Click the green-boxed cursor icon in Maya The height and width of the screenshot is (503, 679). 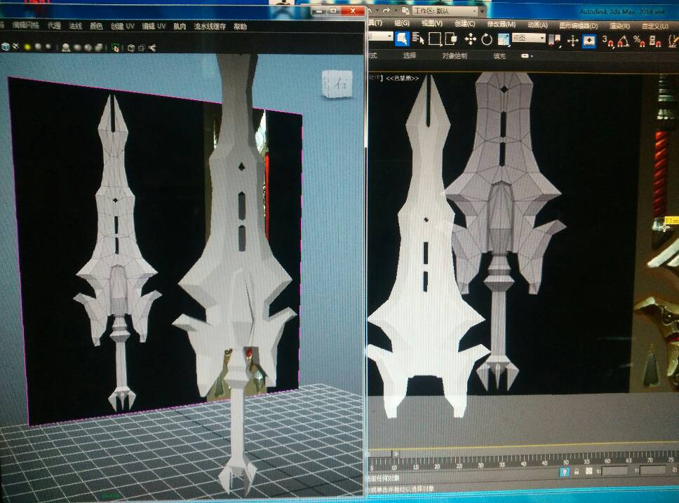(116, 48)
